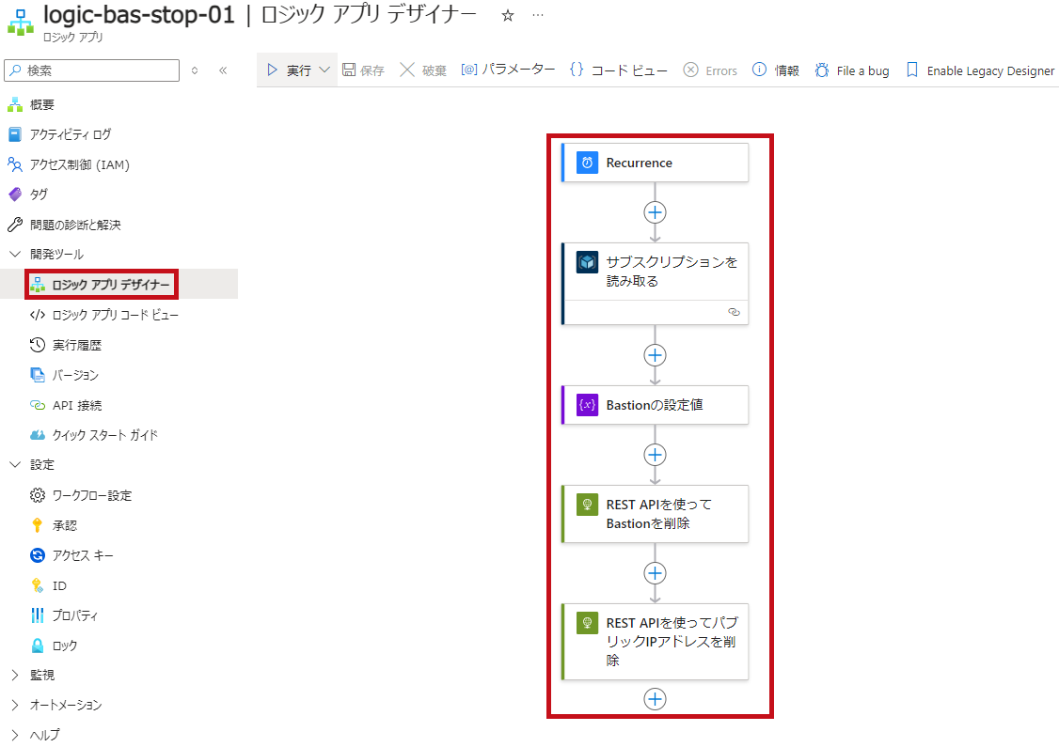Click the variable icon on Bastionの設定値

point(587,405)
